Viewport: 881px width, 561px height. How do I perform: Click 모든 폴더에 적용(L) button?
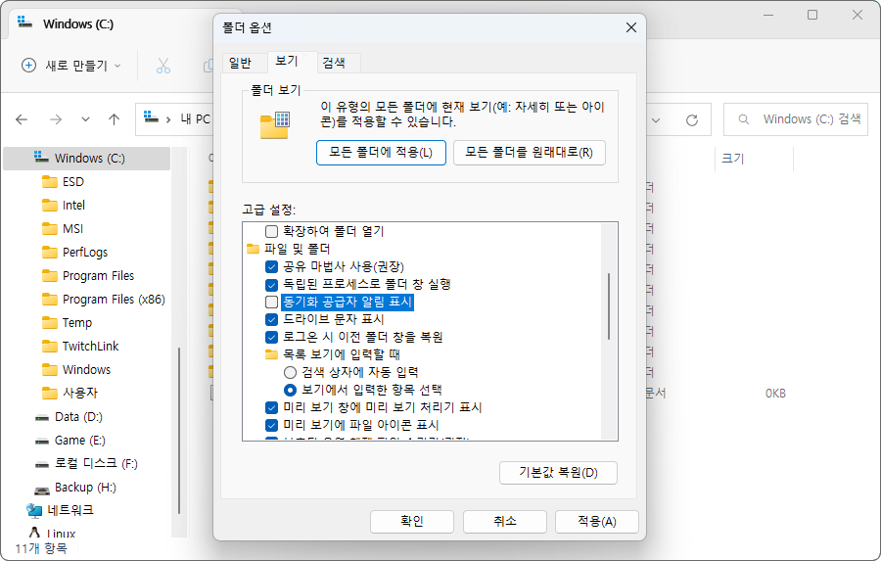(381, 153)
